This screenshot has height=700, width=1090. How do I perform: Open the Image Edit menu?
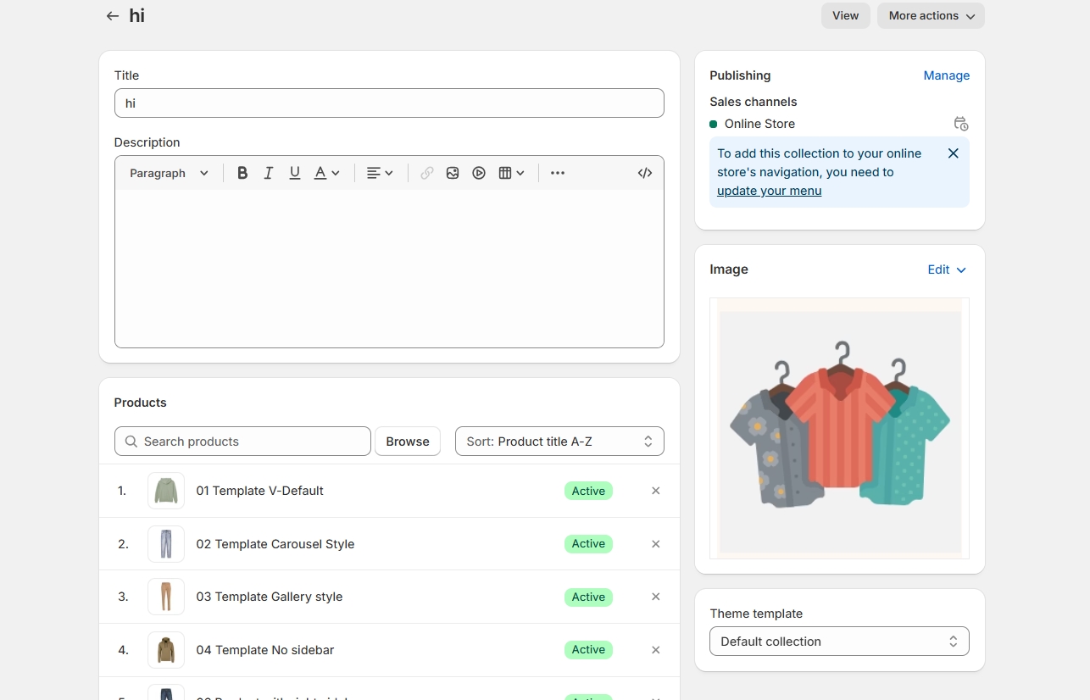pos(946,269)
